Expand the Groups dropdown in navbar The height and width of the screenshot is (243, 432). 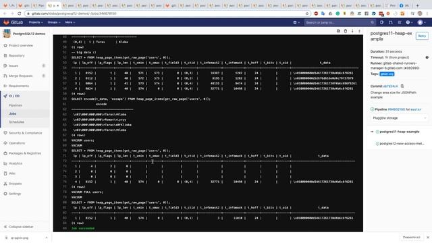tap(54, 22)
